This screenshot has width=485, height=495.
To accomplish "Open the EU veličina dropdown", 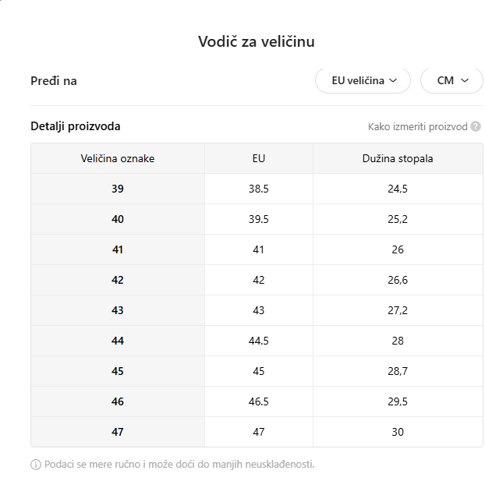I will click(x=363, y=80).
